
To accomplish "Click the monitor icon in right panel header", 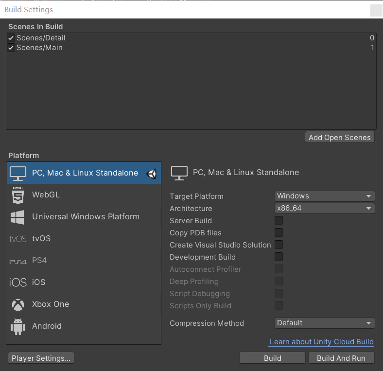I will click(179, 173).
